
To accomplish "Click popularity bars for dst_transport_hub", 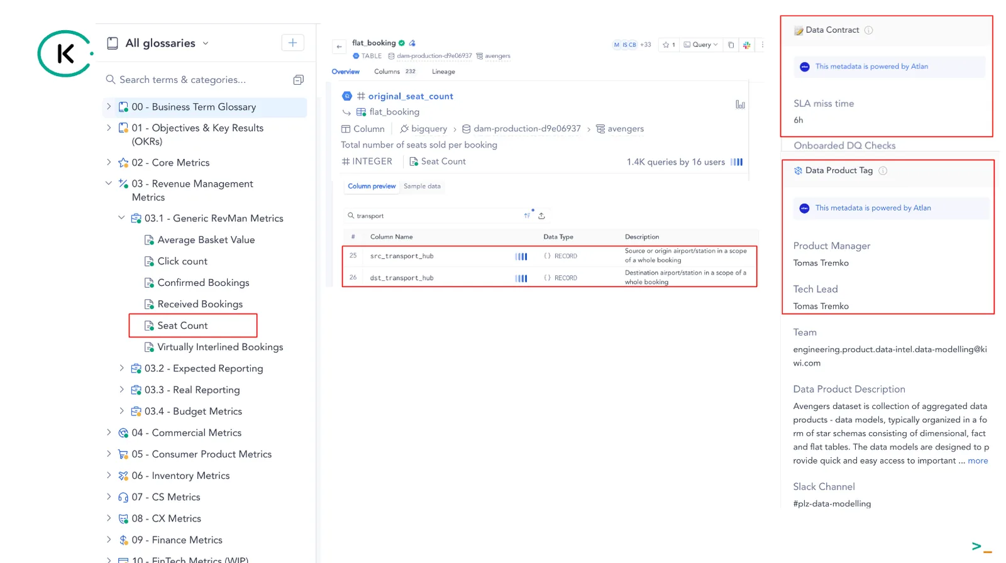I will [521, 278].
